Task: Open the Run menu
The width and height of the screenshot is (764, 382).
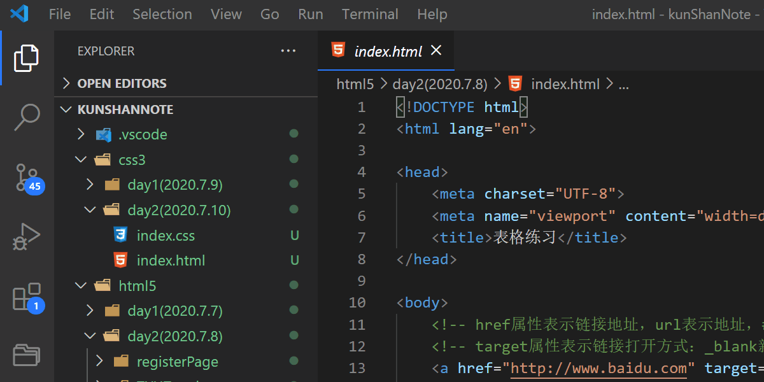Action: coord(310,14)
